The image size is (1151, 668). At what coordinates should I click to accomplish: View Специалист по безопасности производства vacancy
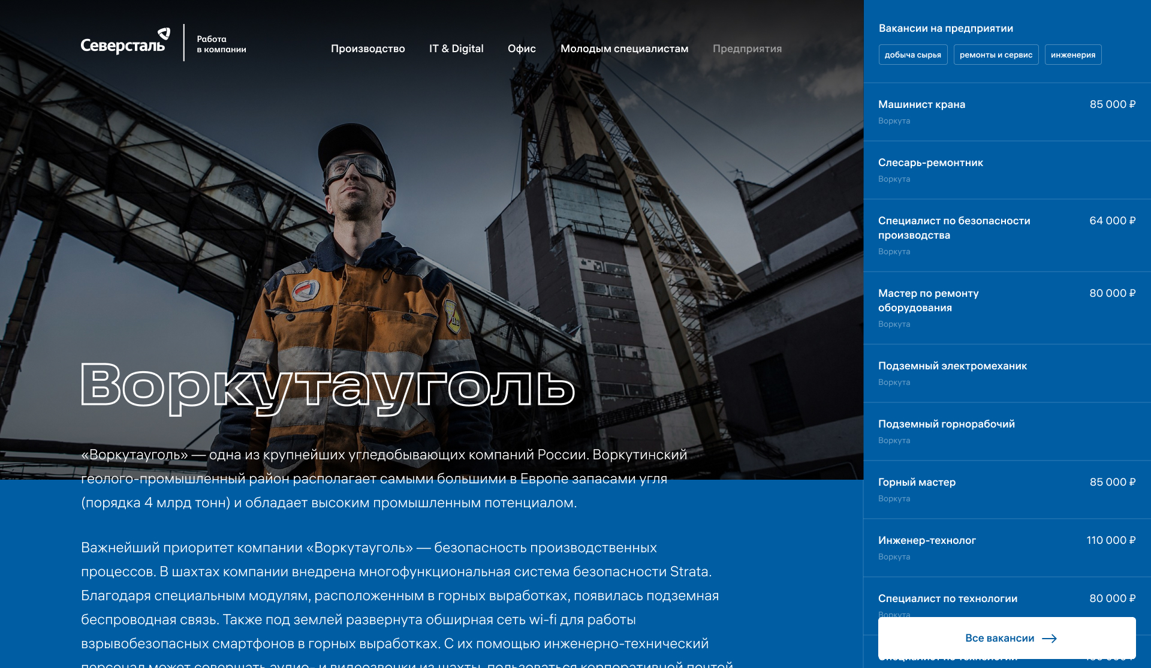point(954,228)
